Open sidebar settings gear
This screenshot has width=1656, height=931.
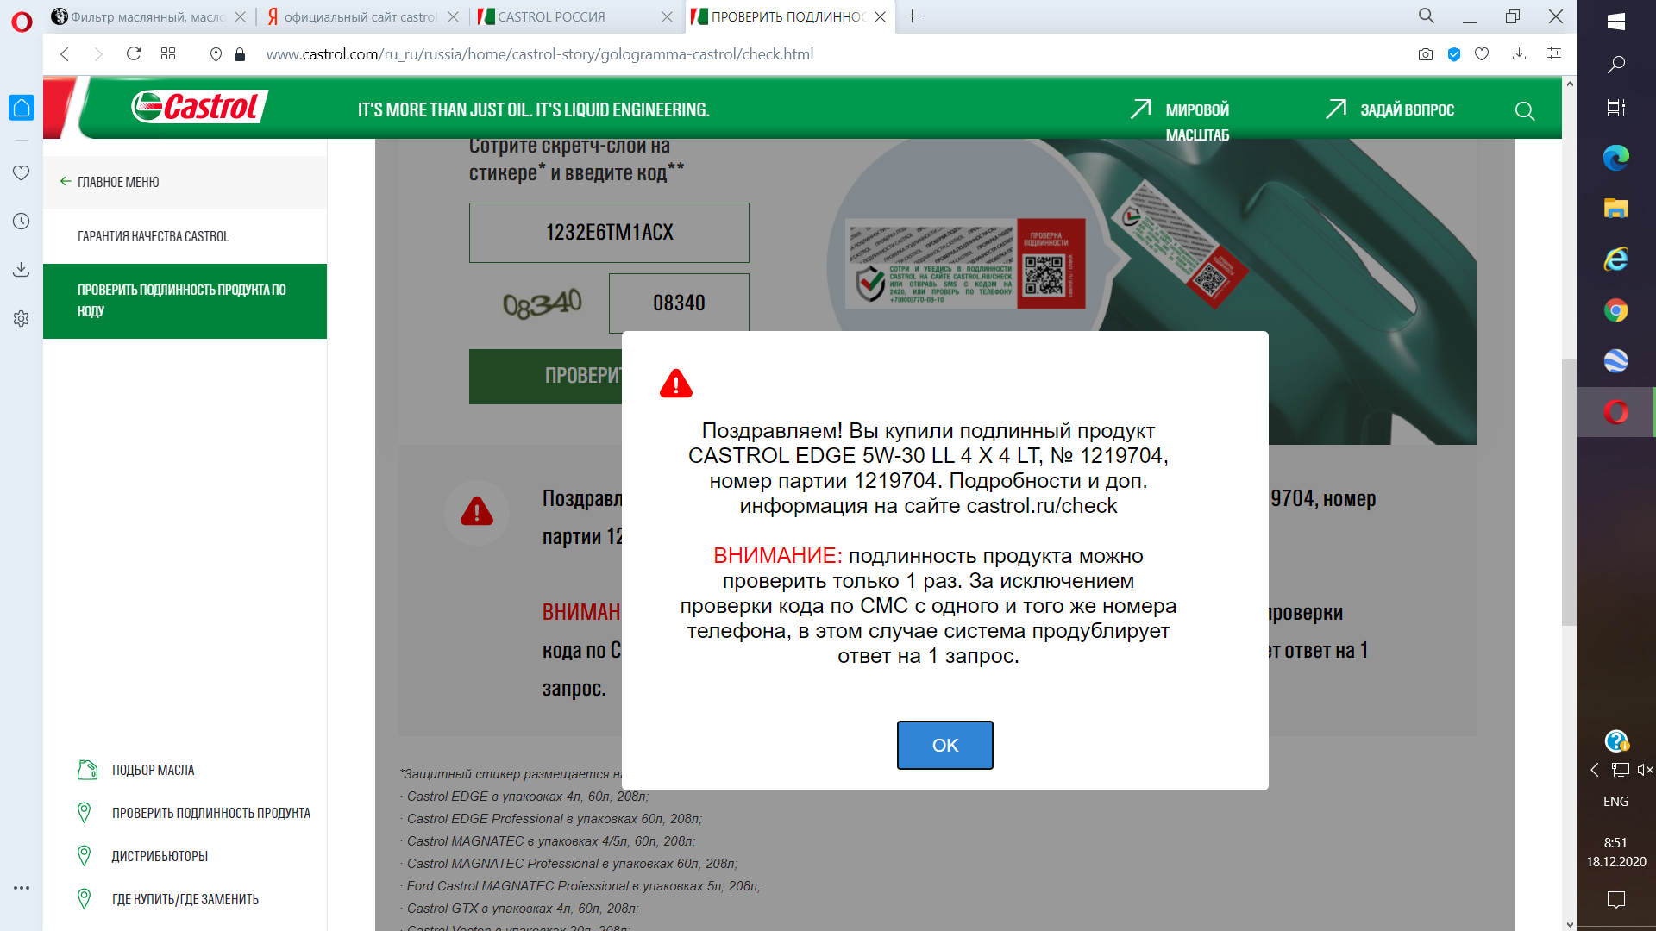[22, 319]
